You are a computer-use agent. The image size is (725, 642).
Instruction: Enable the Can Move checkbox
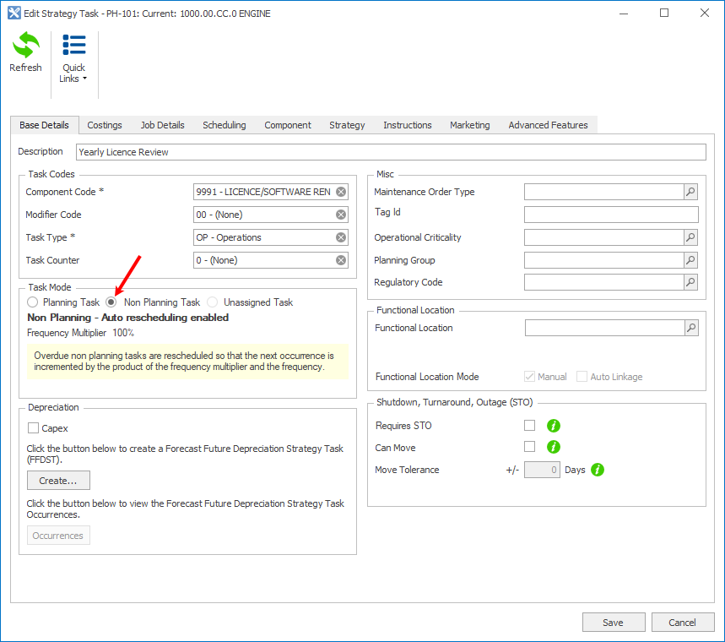[x=529, y=446]
